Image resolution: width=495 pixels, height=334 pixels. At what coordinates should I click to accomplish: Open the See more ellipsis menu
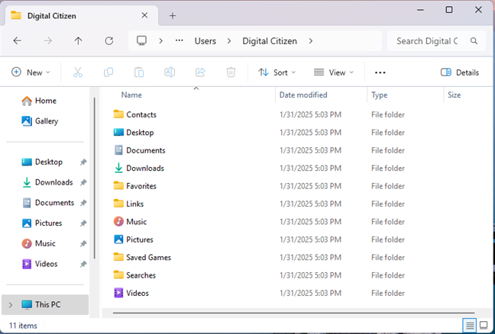click(x=380, y=72)
